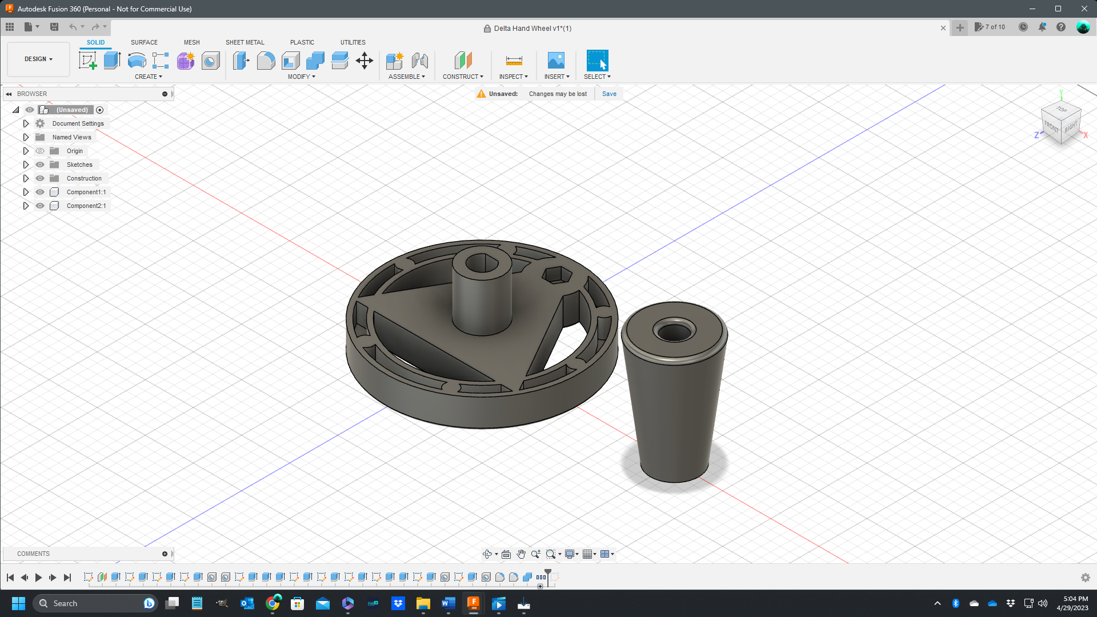Switch to the SHEET METAL tab
This screenshot has width=1097, height=617.
(x=245, y=42)
